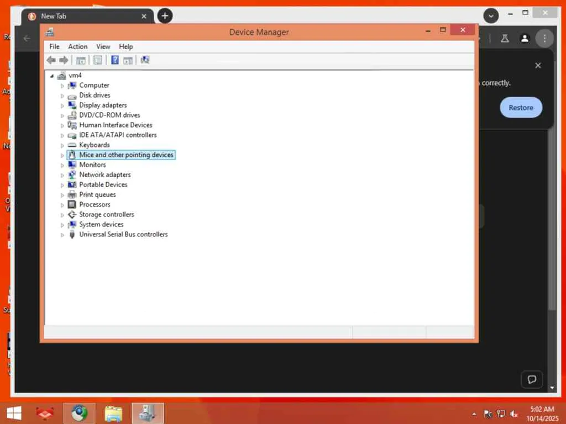Screen dimensions: 566x424
Task: Click the Action Pane toolbar icon
Action: pos(128,60)
